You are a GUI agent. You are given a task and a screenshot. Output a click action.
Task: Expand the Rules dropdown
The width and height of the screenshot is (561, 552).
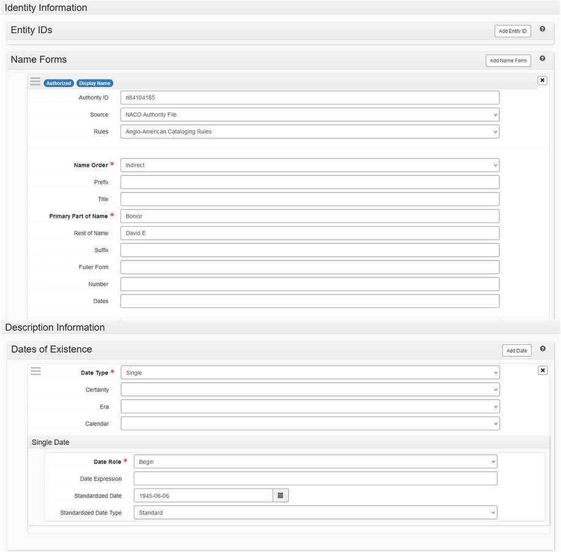pos(309,132)
